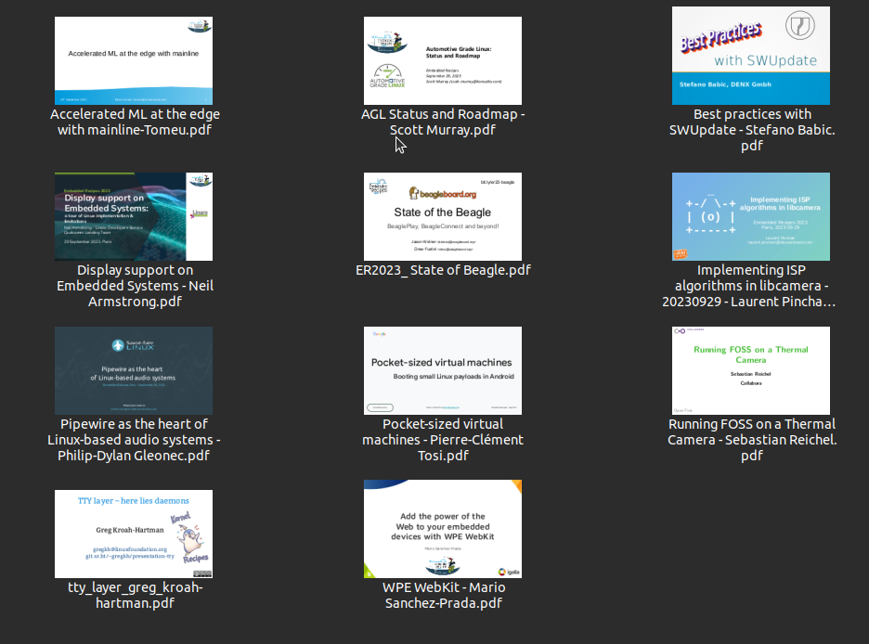The height and width of the screenshot is (644, 869).
Task: Click file name 'Running FOSS on a Thermal Camera - Sebastian Reichel.pdf'
Action: 752,440
